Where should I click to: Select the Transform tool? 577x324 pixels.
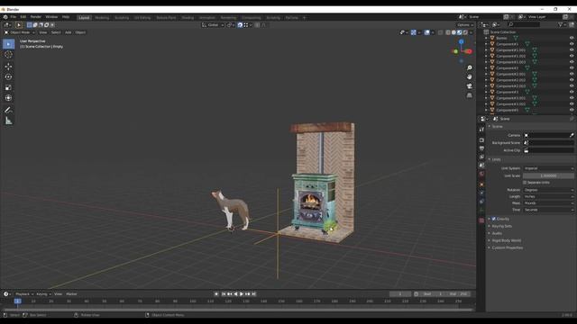(8, 98)
